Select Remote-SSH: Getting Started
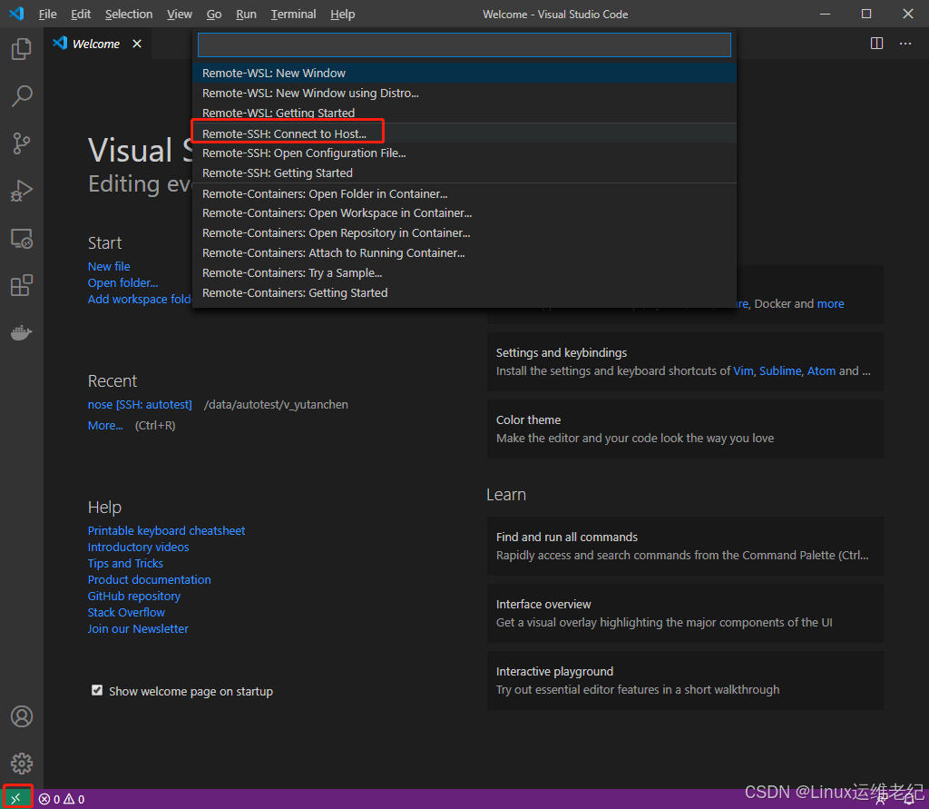929x809 pixels. (x=464, y=173)
